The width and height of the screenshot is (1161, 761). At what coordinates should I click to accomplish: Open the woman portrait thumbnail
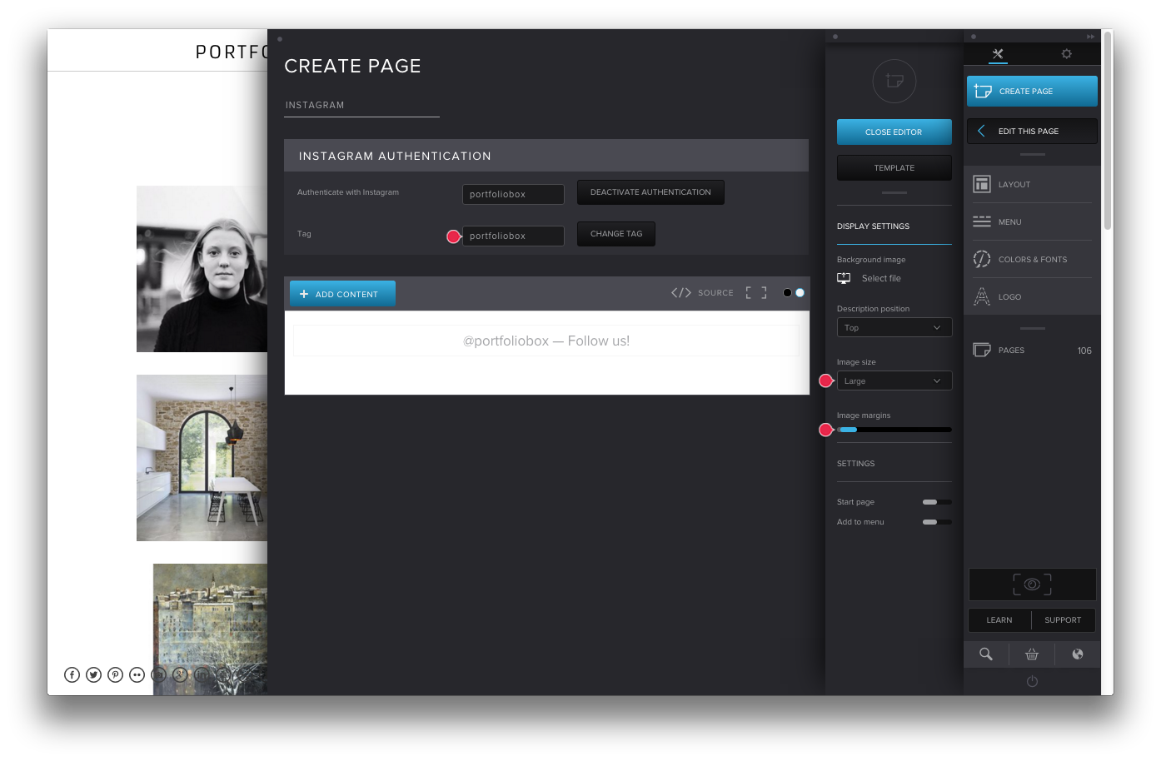(x=202, y=269)
